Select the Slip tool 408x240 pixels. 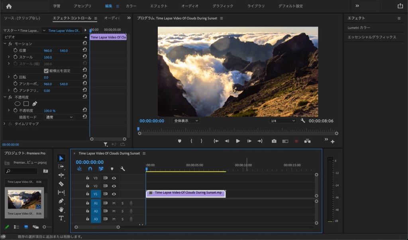tap(61, 192)
